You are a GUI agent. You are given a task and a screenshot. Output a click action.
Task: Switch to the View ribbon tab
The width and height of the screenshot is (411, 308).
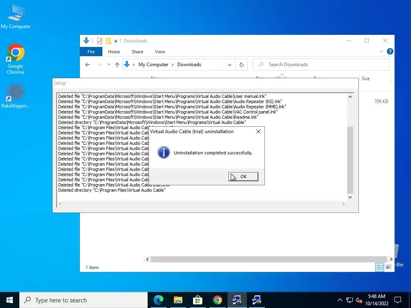tap(160, 52)
